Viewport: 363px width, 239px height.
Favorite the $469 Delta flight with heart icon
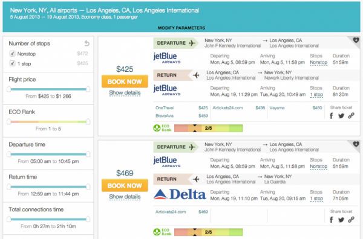tap(356, 144)
